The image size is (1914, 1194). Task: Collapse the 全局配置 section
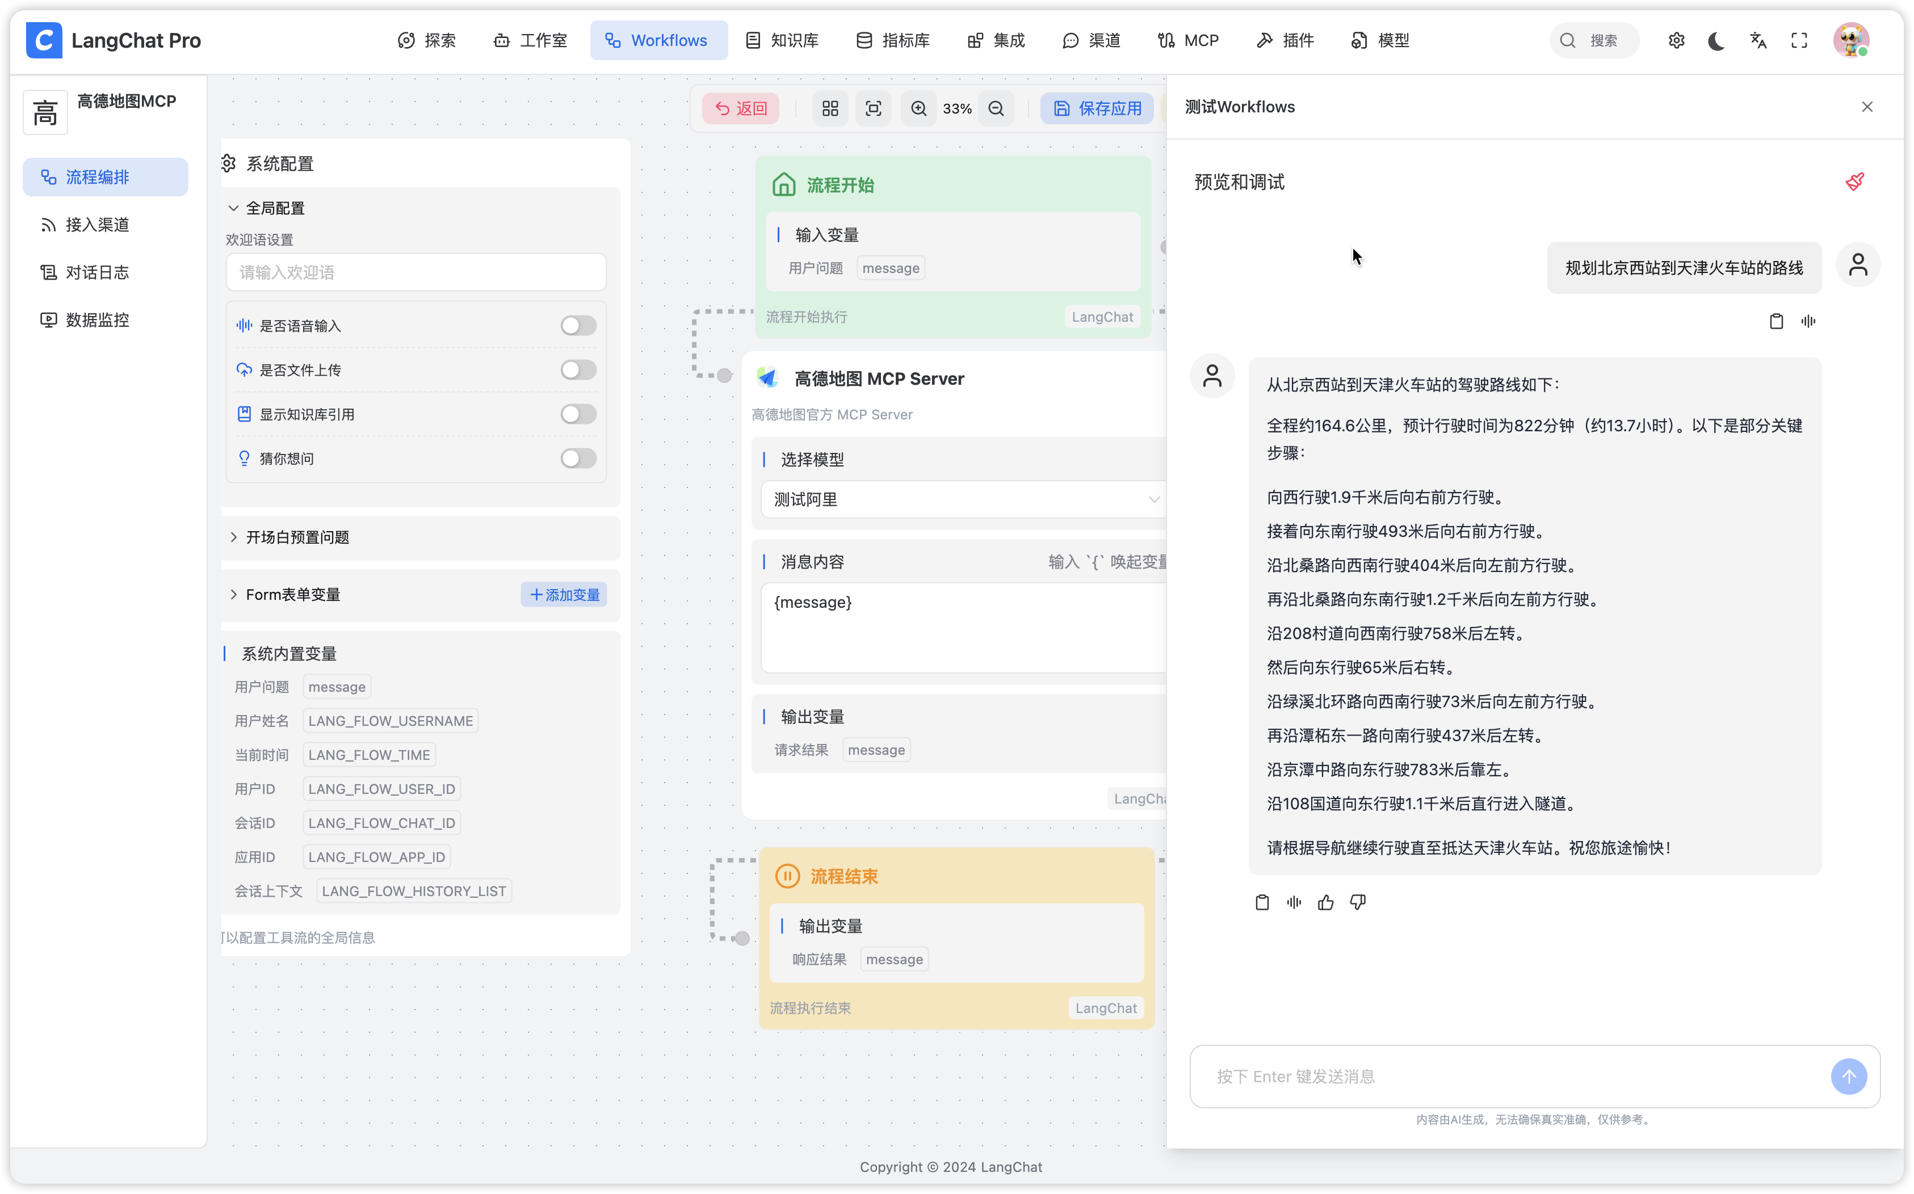click(274, 208)
